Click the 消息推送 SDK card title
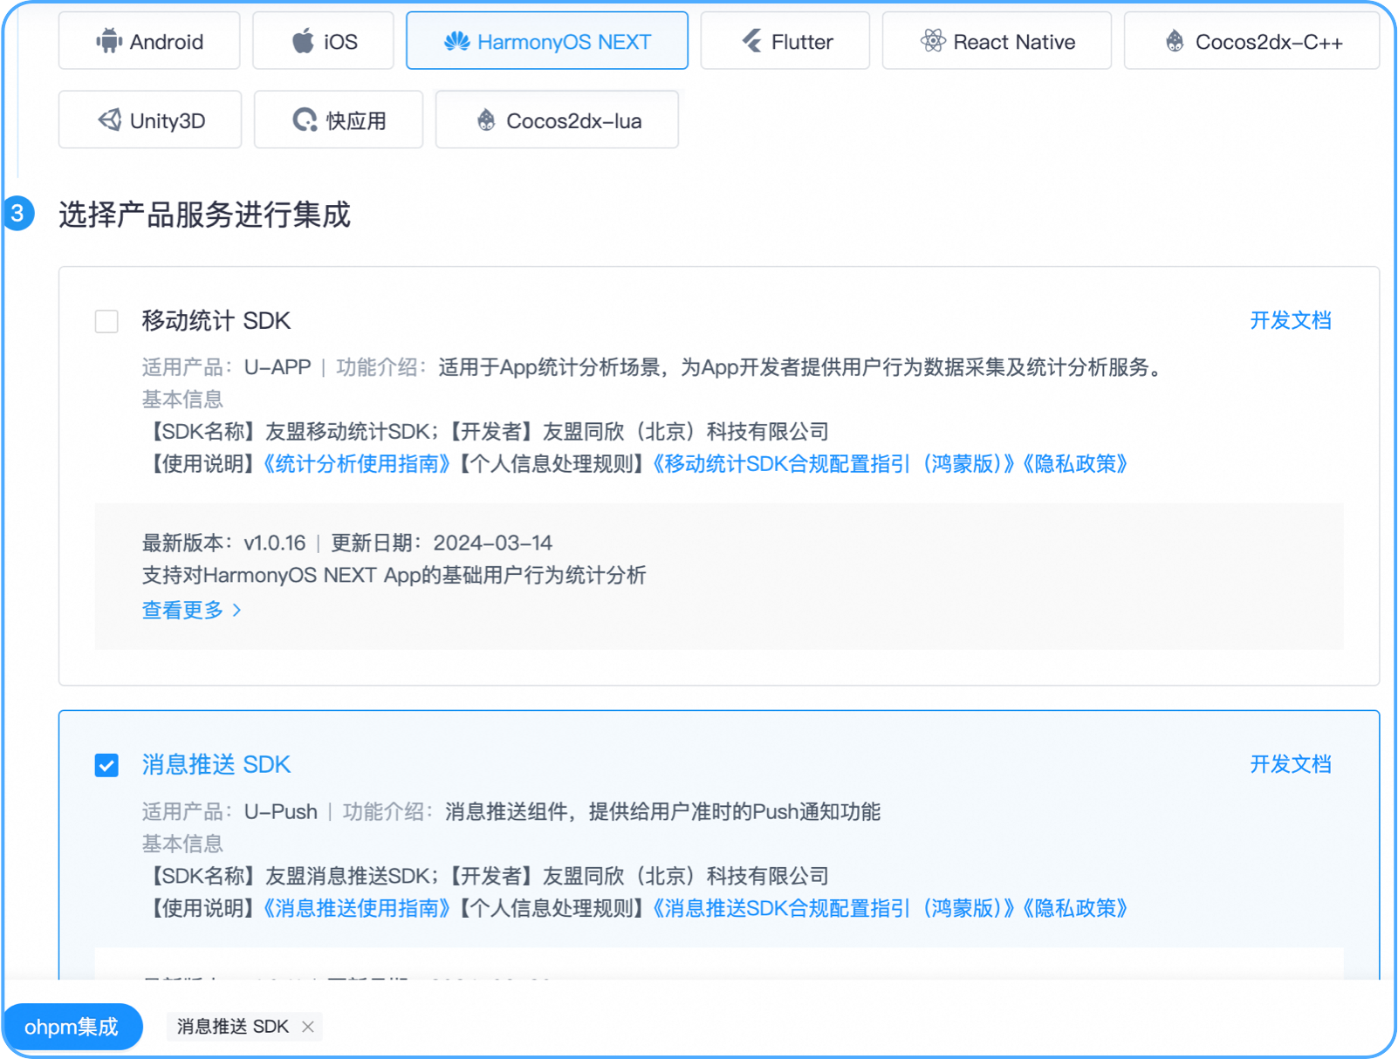 point(216,765)
